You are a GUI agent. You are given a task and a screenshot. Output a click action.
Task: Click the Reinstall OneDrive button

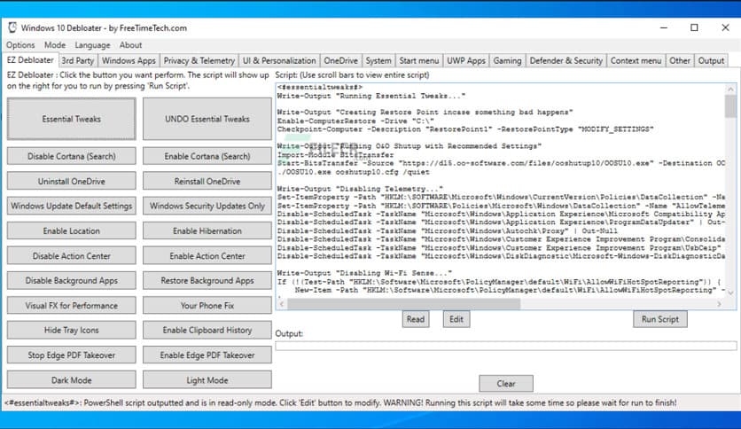(207, 181)
